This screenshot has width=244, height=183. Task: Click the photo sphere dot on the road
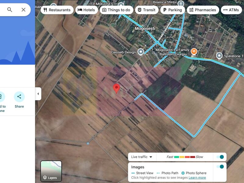pos(88,143)
